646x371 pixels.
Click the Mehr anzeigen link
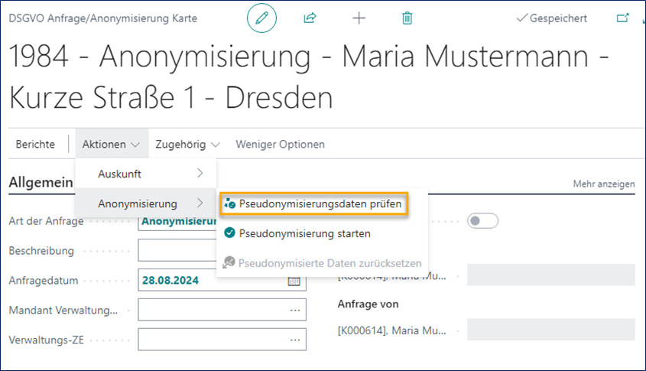[604, 184]
